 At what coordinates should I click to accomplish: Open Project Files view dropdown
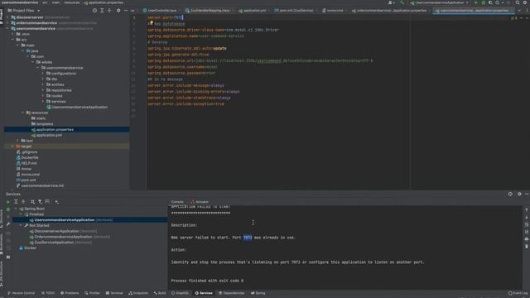[24, 11]
